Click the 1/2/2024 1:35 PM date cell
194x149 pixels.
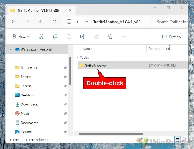click(162, 66)
